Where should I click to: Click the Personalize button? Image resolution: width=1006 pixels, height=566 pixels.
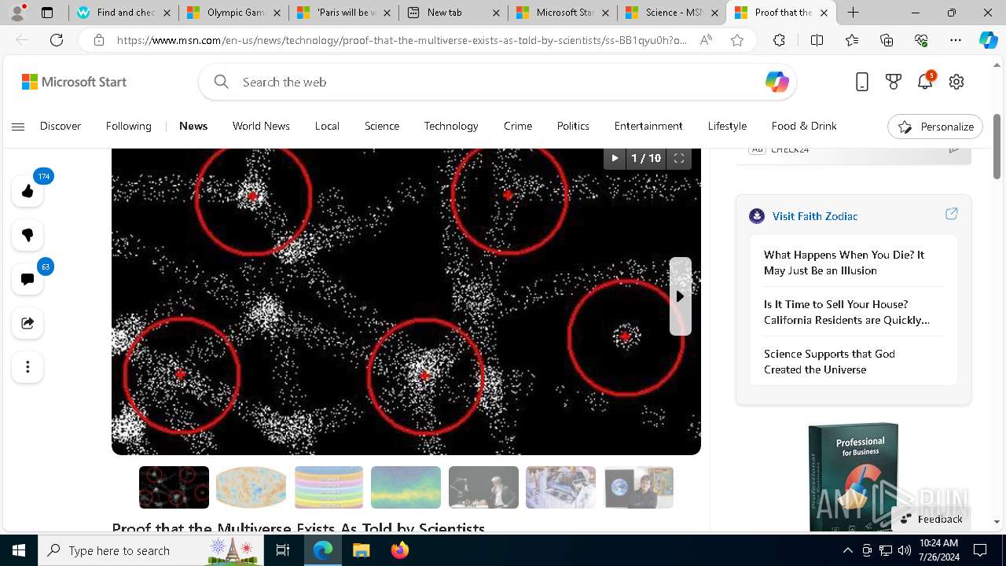tap(935, 127)
